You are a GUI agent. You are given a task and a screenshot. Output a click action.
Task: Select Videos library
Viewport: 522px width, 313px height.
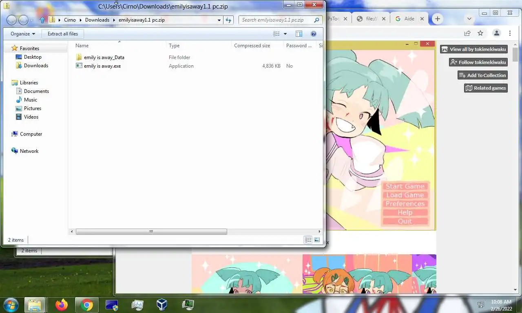coord(31,117)
